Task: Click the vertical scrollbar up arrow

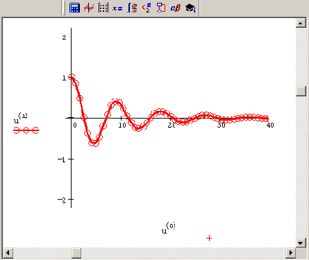Action: (x=301, y=23)
